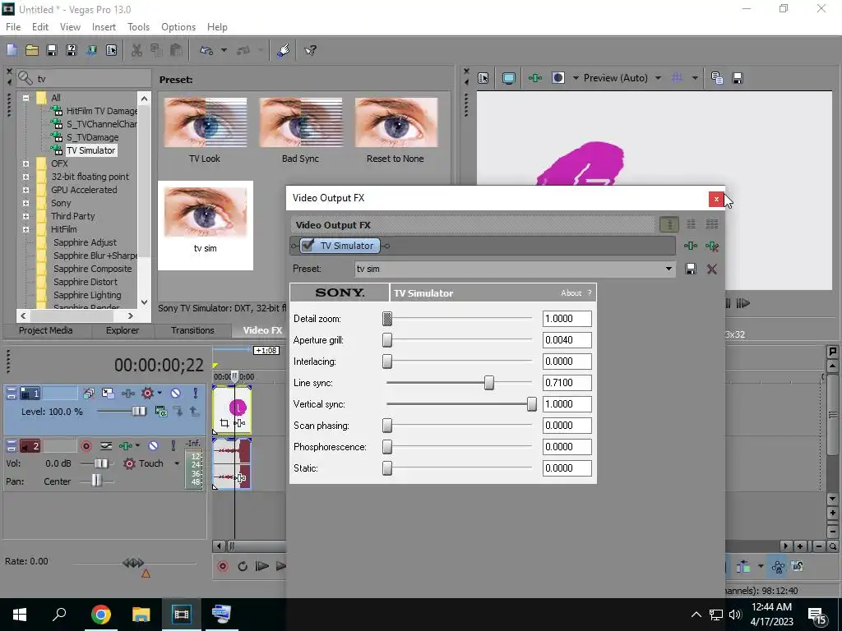Open File Explorer from the taskbar

coord(141,614)
